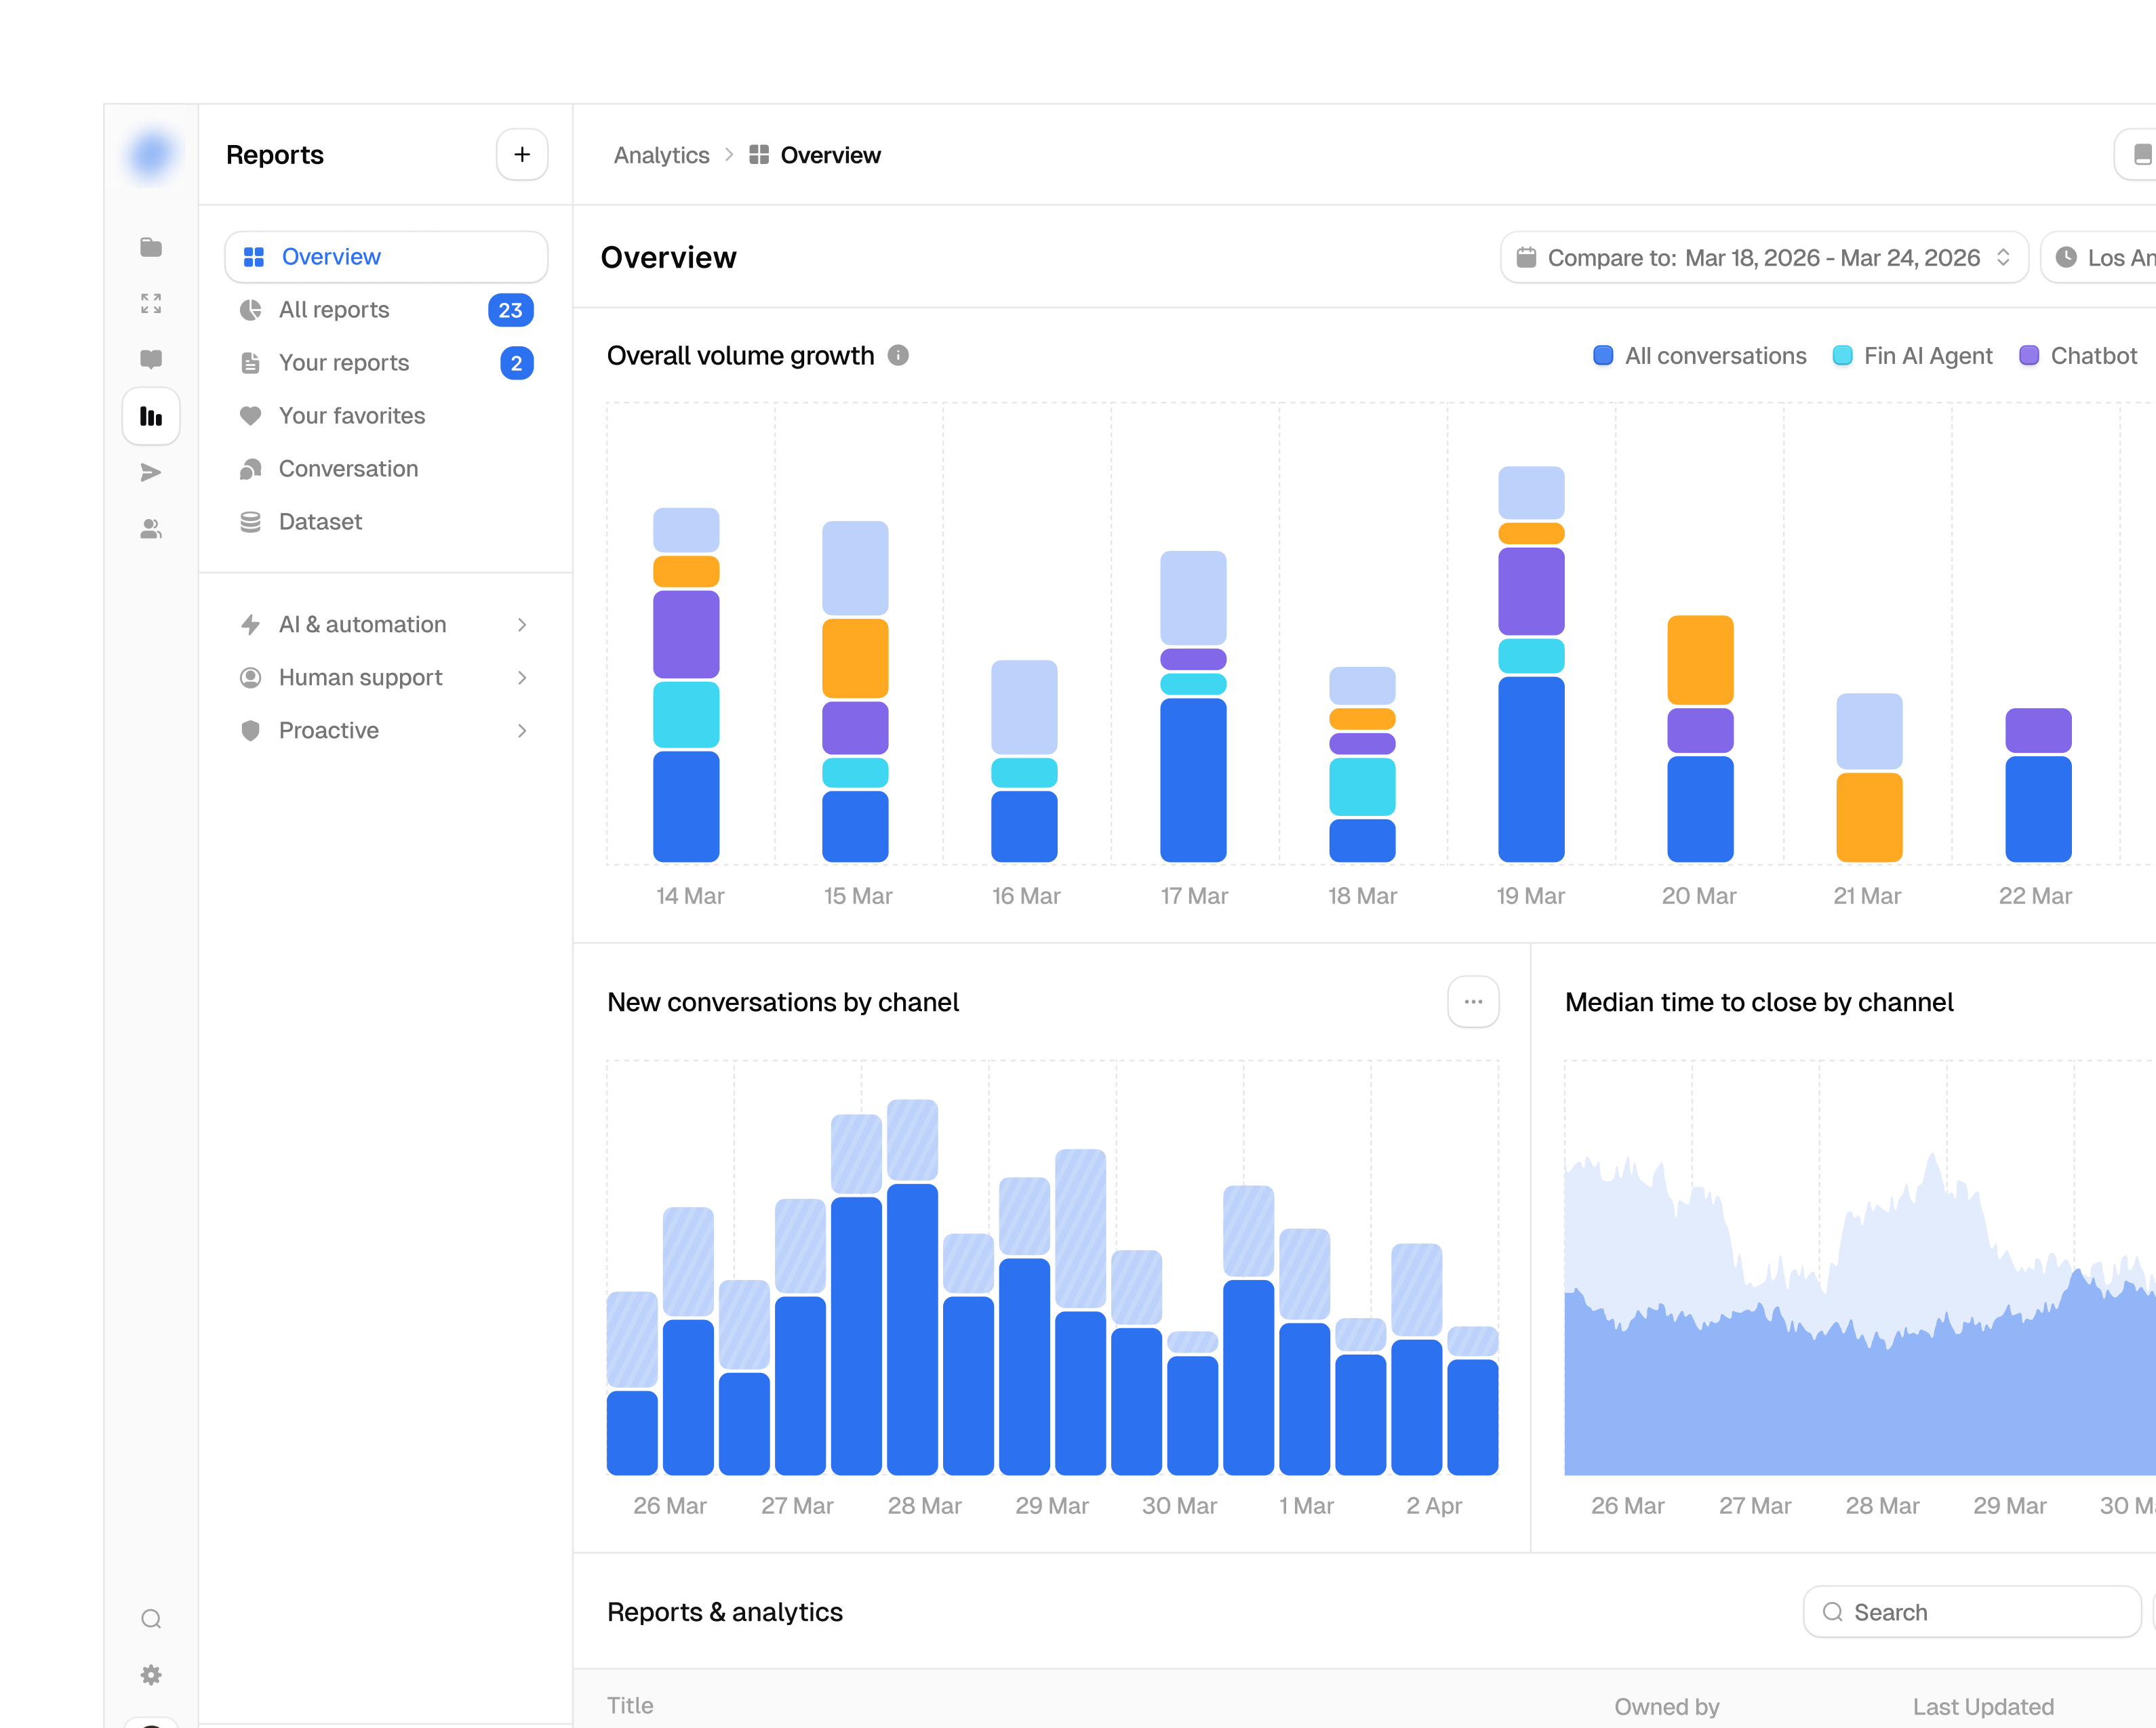This screenshot has height=1728, width=2156.
Task: Click the search magnifier in left rail
Action: pyautogui.click(x=151, y=1618)
